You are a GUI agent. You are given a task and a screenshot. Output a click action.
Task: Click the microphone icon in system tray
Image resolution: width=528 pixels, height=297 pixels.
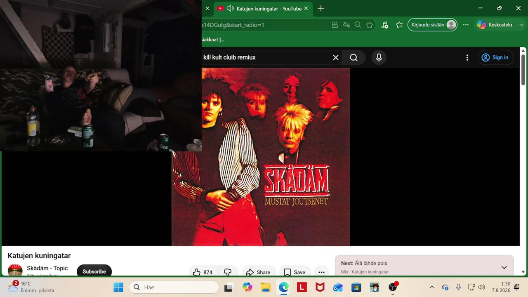point(458,287)
